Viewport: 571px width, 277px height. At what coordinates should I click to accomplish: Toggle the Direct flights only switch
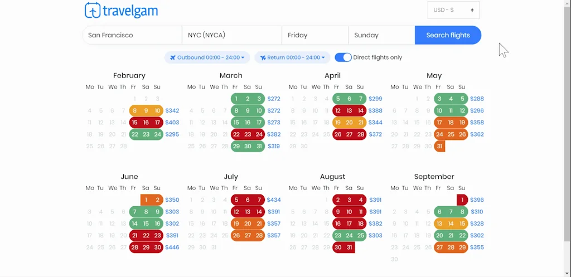[343, 57]
